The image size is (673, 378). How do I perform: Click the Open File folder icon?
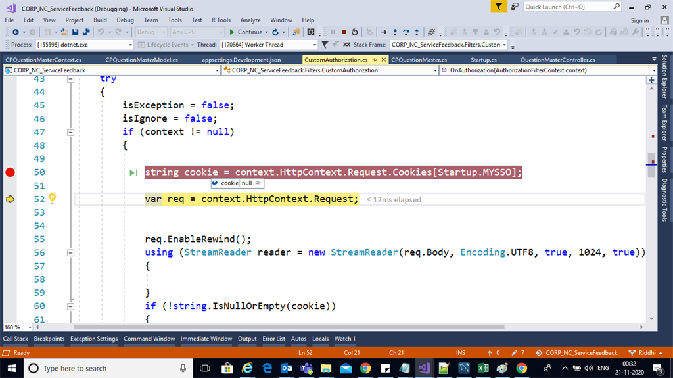point(64,32)
